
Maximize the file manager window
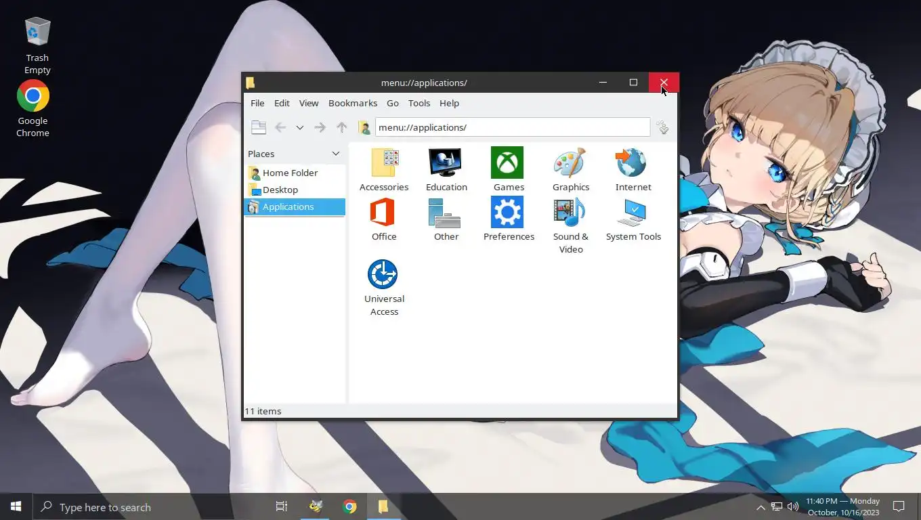pos(633,83)
